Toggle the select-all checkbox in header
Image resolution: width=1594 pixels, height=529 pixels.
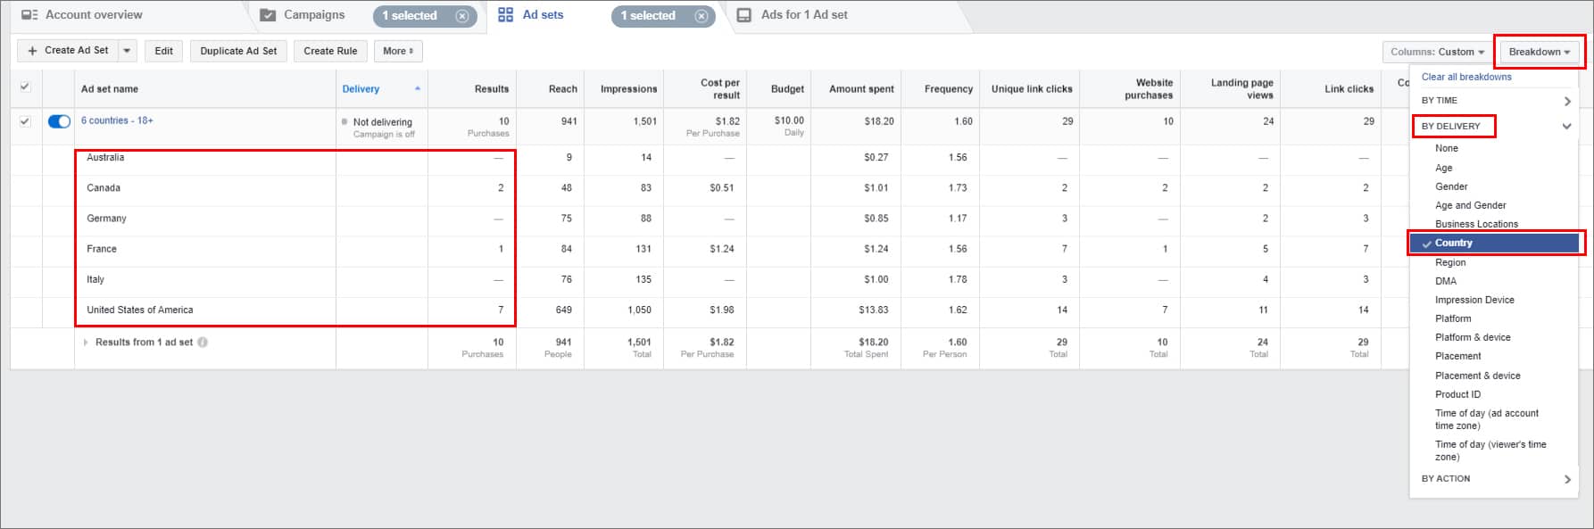[x=25, y=87]
